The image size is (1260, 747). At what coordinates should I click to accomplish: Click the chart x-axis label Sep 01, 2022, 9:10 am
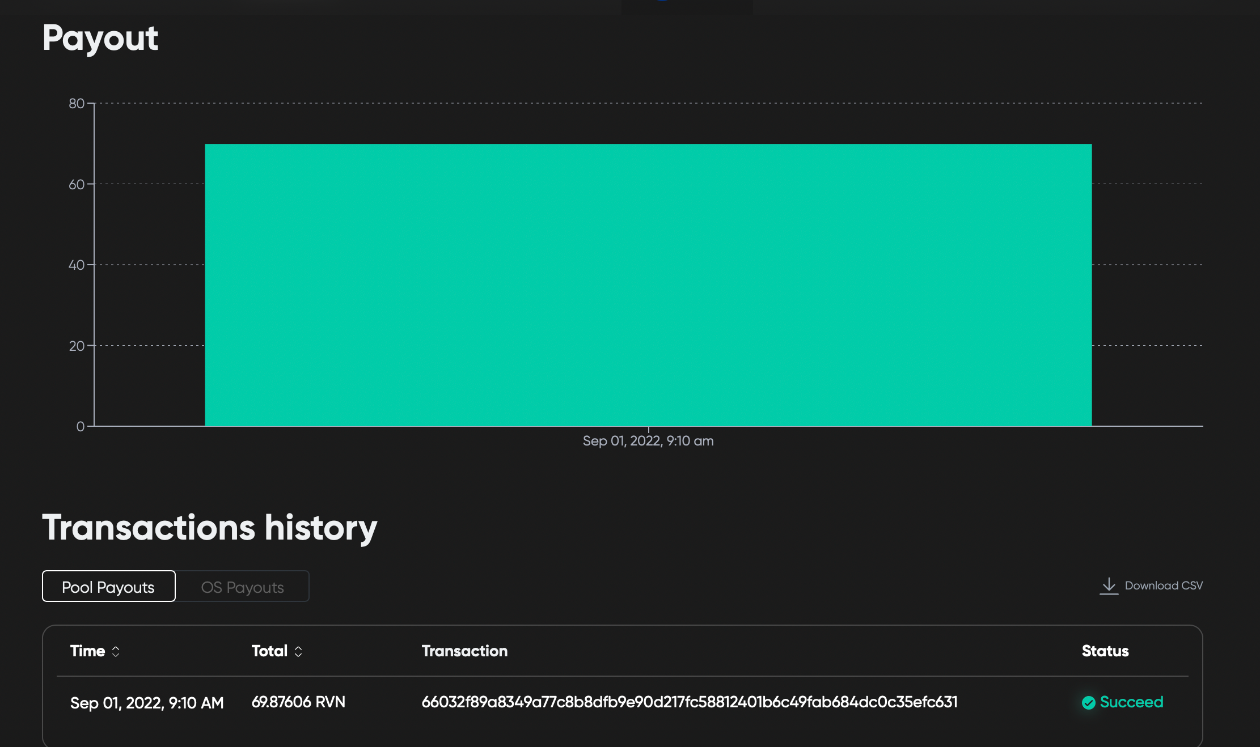coord(648,440)
